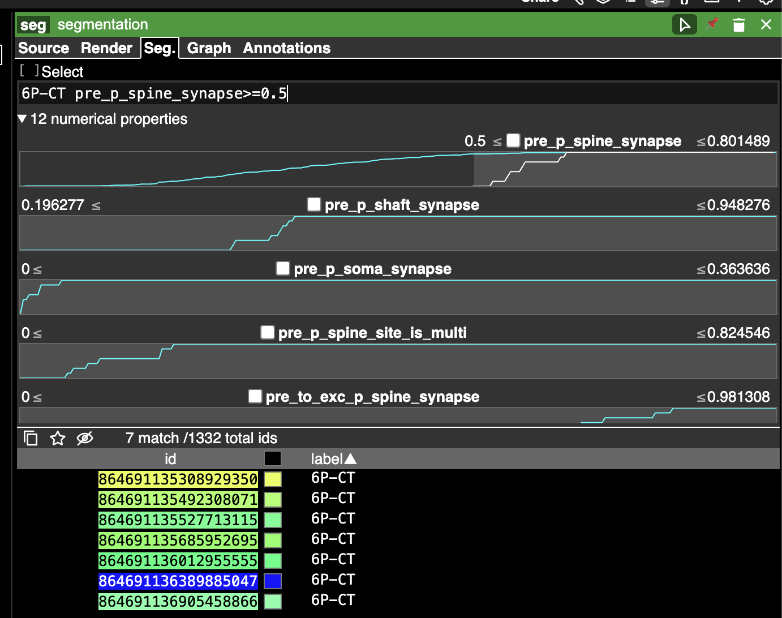
Task: Close the segmentation layer panel
Action: (x=766, y=24)
